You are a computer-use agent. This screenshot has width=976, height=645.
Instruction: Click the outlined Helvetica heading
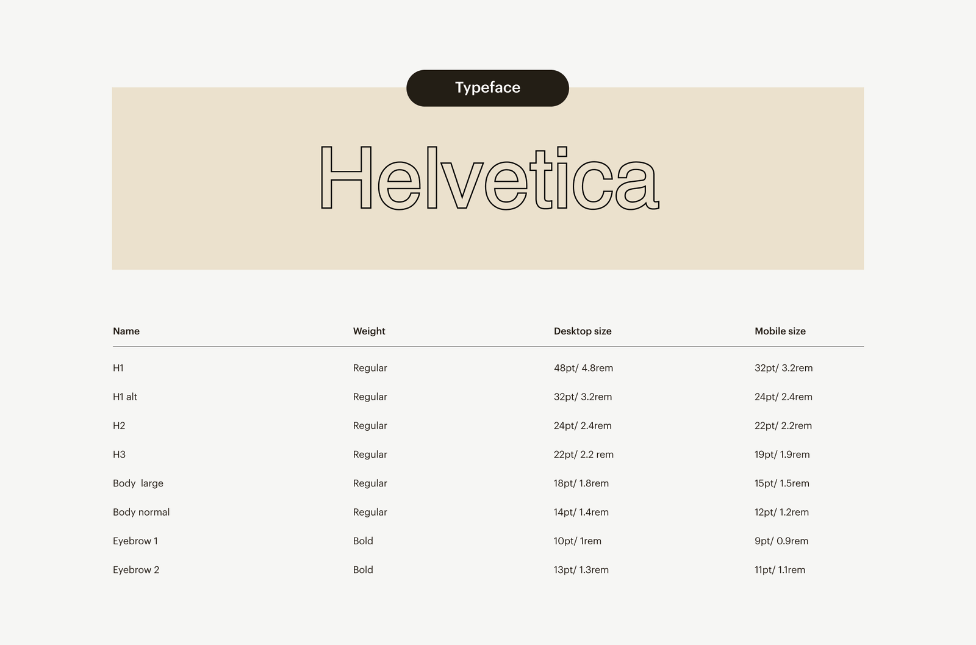[489, 178]
